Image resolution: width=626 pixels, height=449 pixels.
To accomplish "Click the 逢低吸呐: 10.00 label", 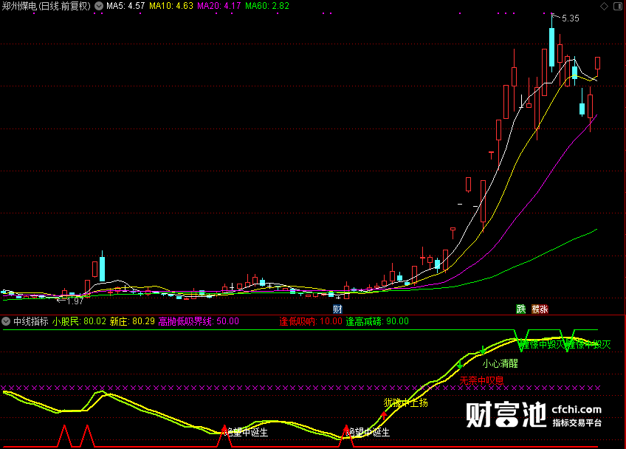I will (x=311, y=321).
